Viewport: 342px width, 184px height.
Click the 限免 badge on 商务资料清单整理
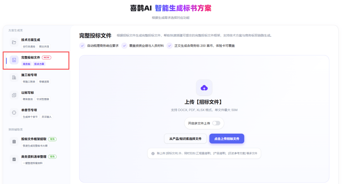click(x=52, y=156)
